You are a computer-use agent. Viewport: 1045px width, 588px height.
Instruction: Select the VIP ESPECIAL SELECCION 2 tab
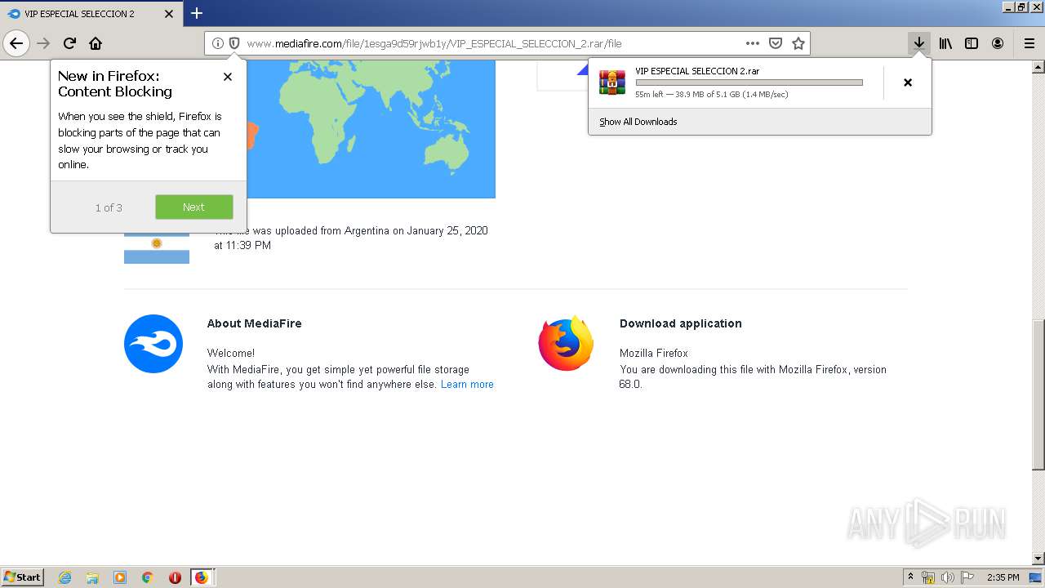pos(90,14)
